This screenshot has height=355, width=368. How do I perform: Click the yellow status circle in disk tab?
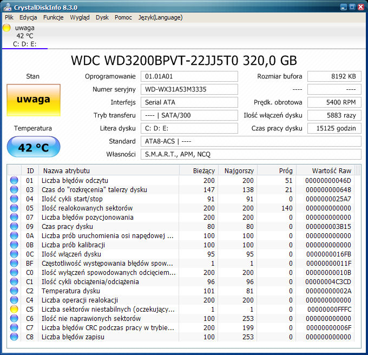pyautogui.click(x=6, y=28)
